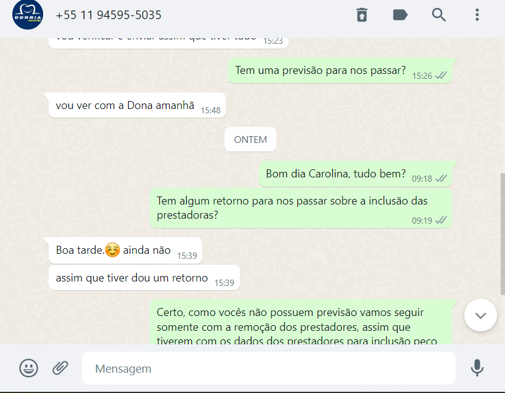
Task: Open the label tag icon in header
Action: coord(400,15)
